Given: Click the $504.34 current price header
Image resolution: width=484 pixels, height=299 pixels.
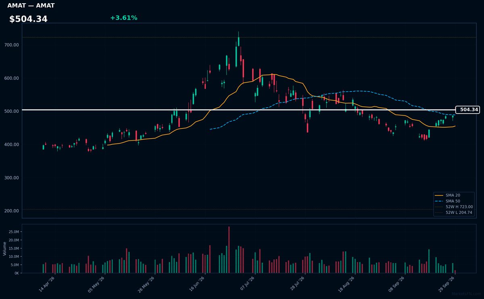Looking at the screenshot, I should pos(28,19).
